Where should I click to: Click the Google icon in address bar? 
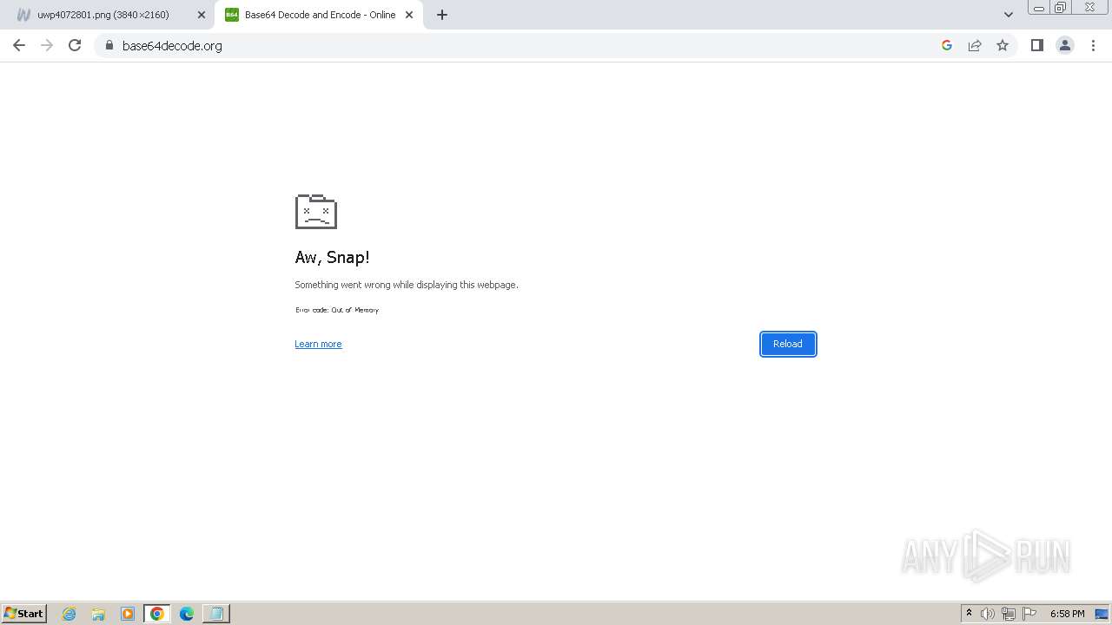coord(947,45)
